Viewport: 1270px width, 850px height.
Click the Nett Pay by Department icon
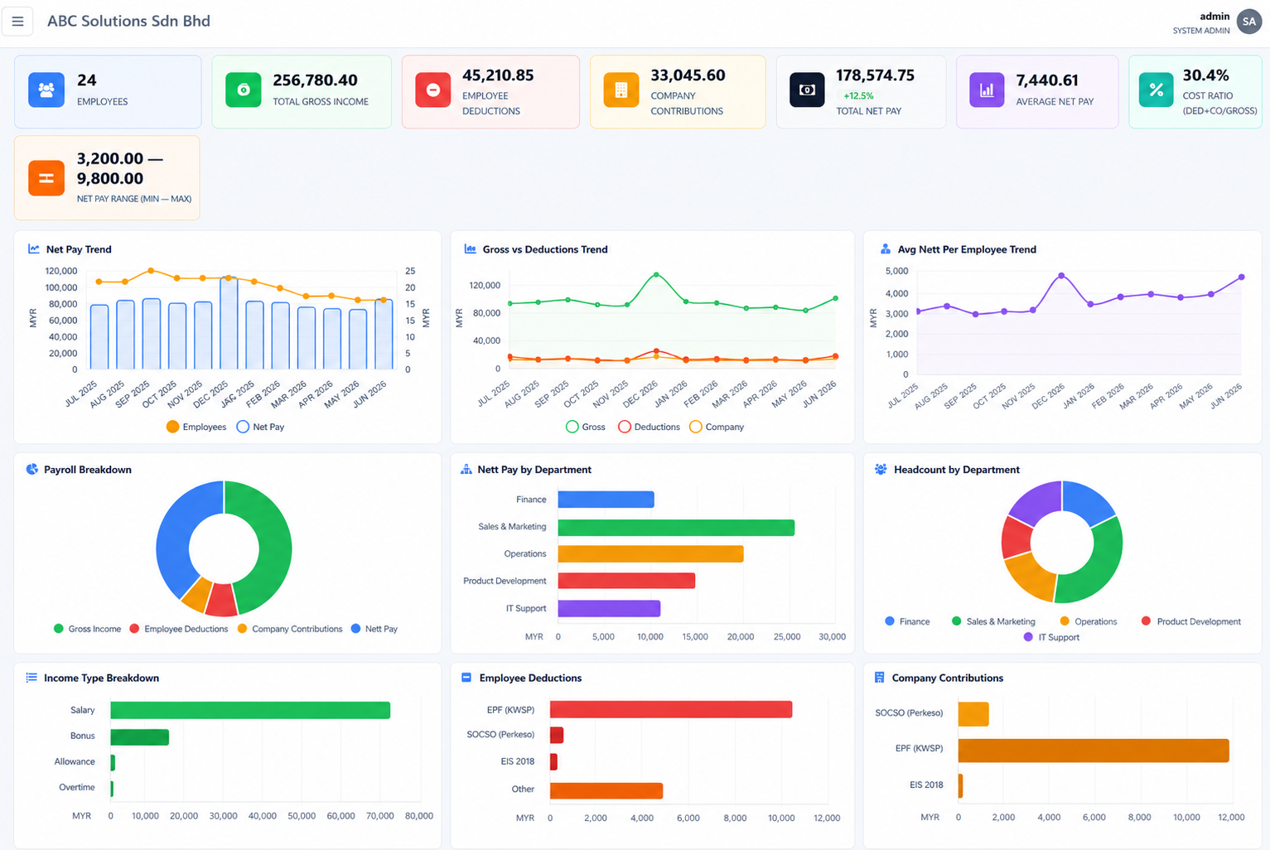point(466,469)
